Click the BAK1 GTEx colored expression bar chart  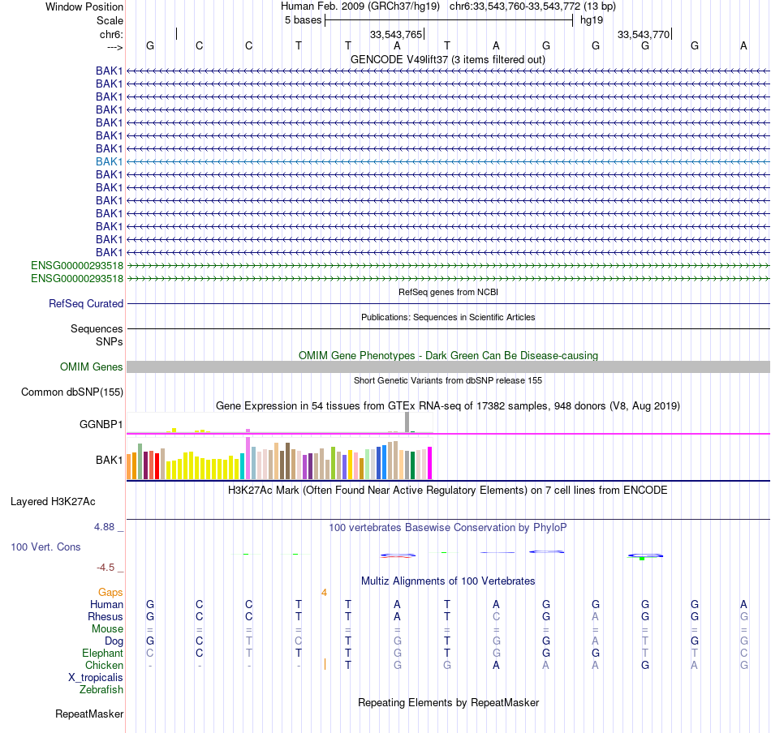click(279, 458)
